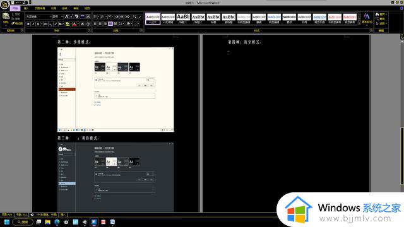Toggle bold formatting
This screenshot has height=227, width=404.
pyautogui.click(x=28, y=24)
